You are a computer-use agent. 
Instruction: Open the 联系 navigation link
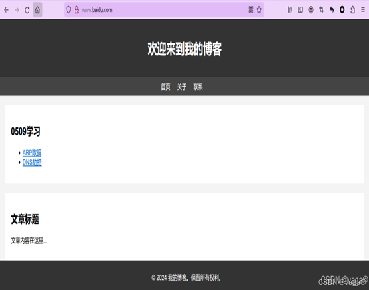click(198, 87)
